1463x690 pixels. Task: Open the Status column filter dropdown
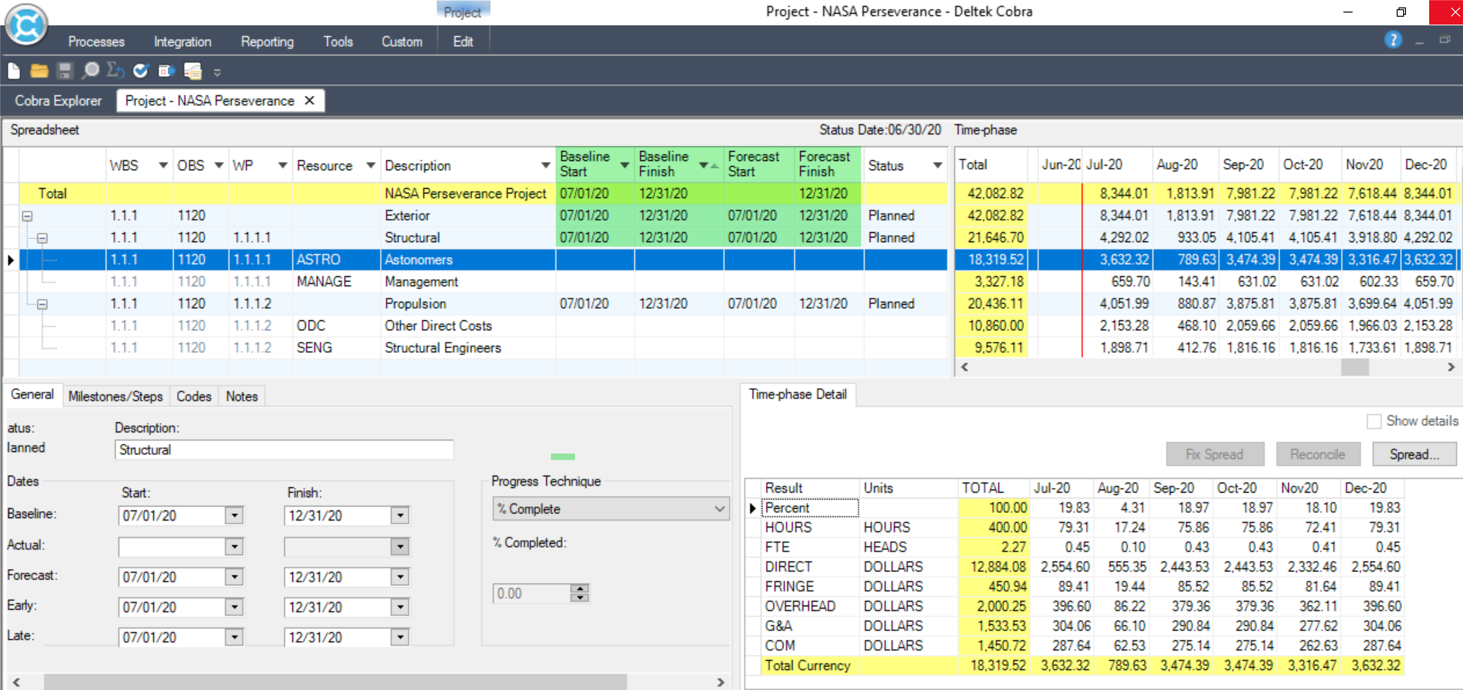click(937, 165)
